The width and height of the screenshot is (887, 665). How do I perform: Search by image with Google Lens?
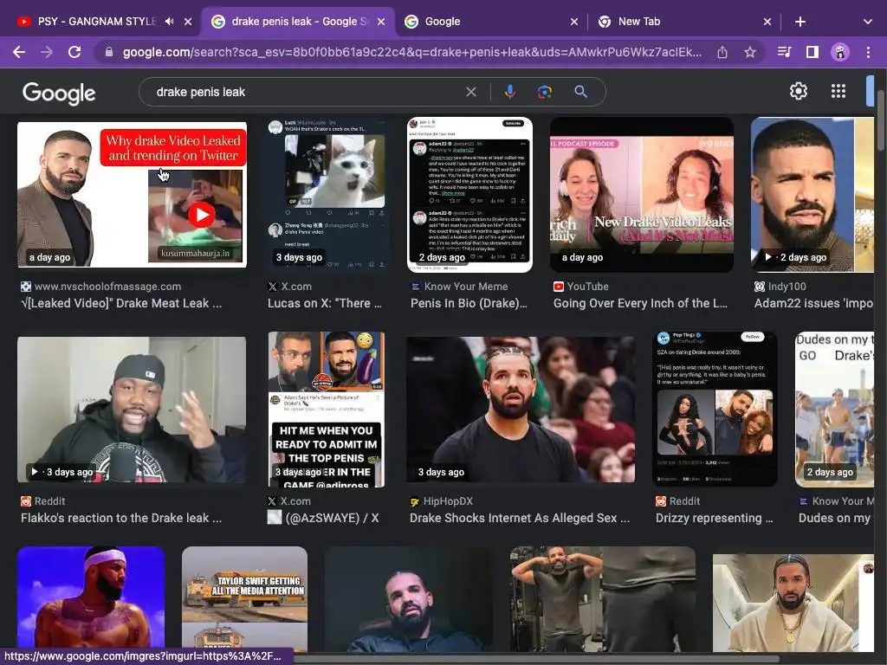point(545,92)
